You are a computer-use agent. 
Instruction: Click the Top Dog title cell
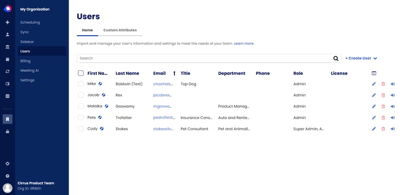[x=188, y=84]
